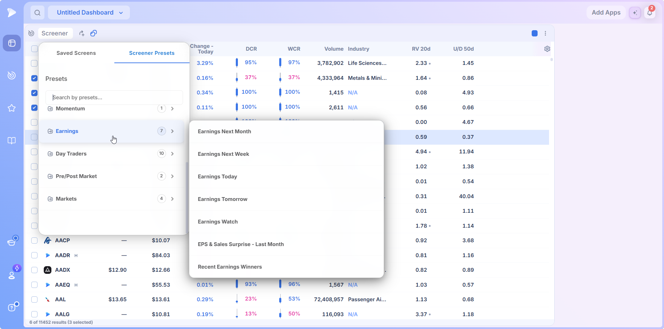
Task: Click the AADR ticker logo
Action: pos(48,255)
